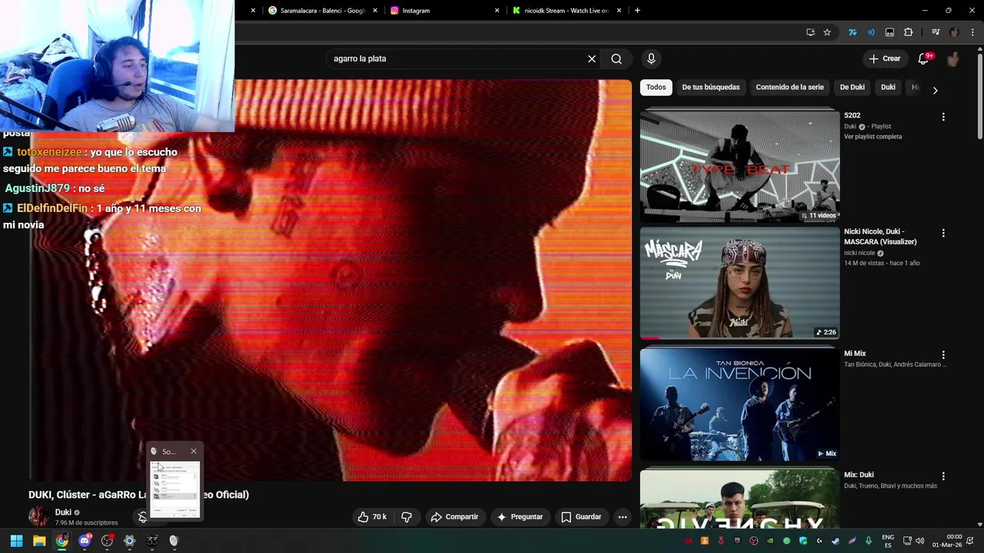The width and height of the screenshot is (984, 553).
Task: Open the 7TV browser extension
Action: 853,32
